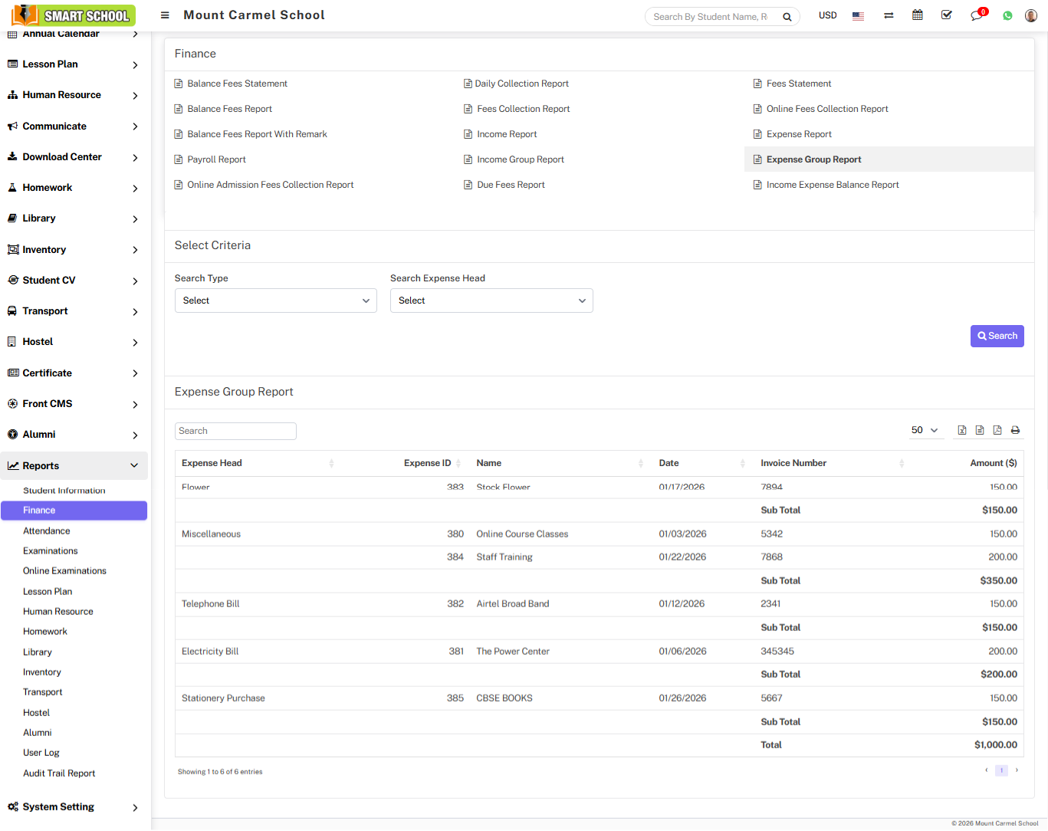
Task: Open the Search Expense Head dropdown
Action: click(491, 301)
